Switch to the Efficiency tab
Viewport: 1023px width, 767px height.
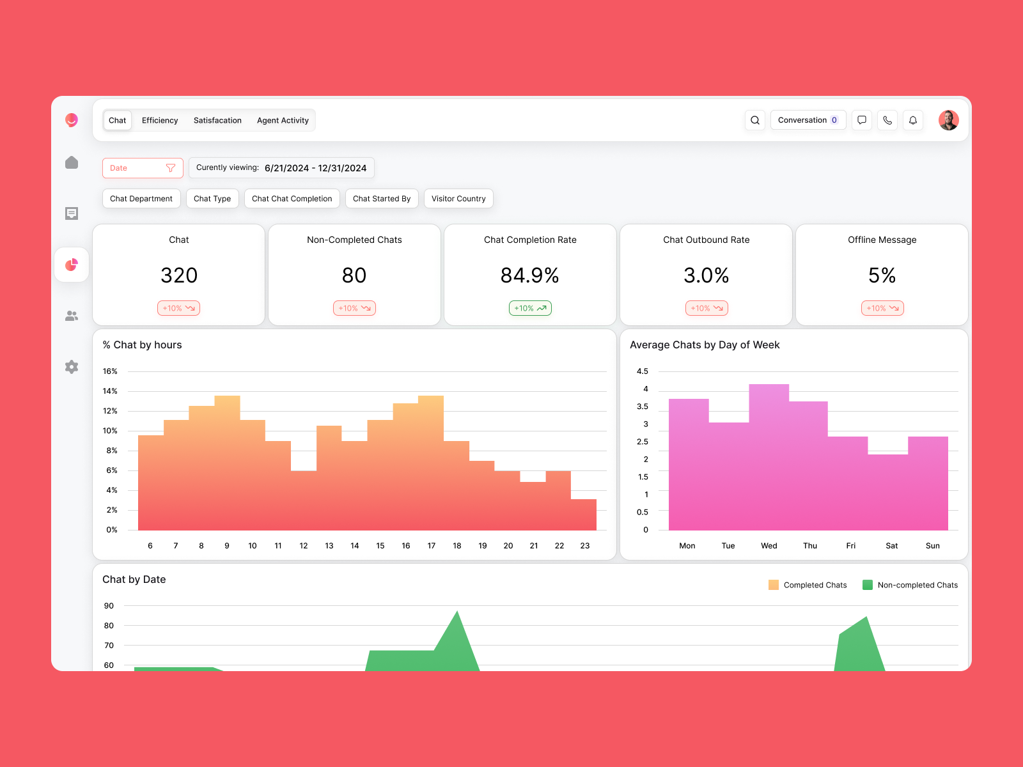[x=160, y=120]
